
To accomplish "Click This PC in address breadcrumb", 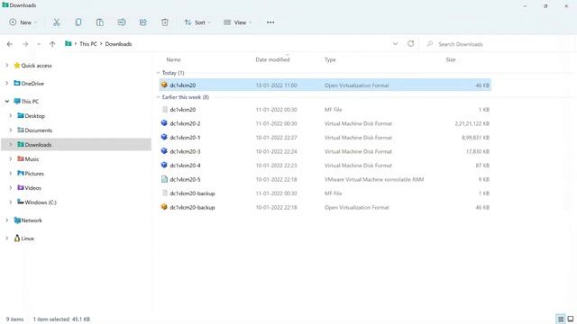I will [88, 44].
